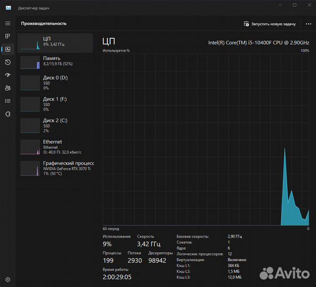Click the Intel Core i5-10400F CPU name
The width and height of the screenshot is (316, 287).
(259, 43)
